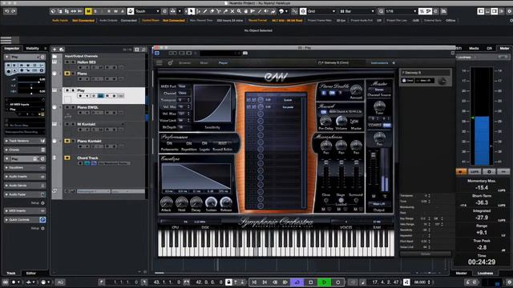513x288 pixels.
Task: Mute the Piano track
Action: pyautogui.click(x=67, y=74)
